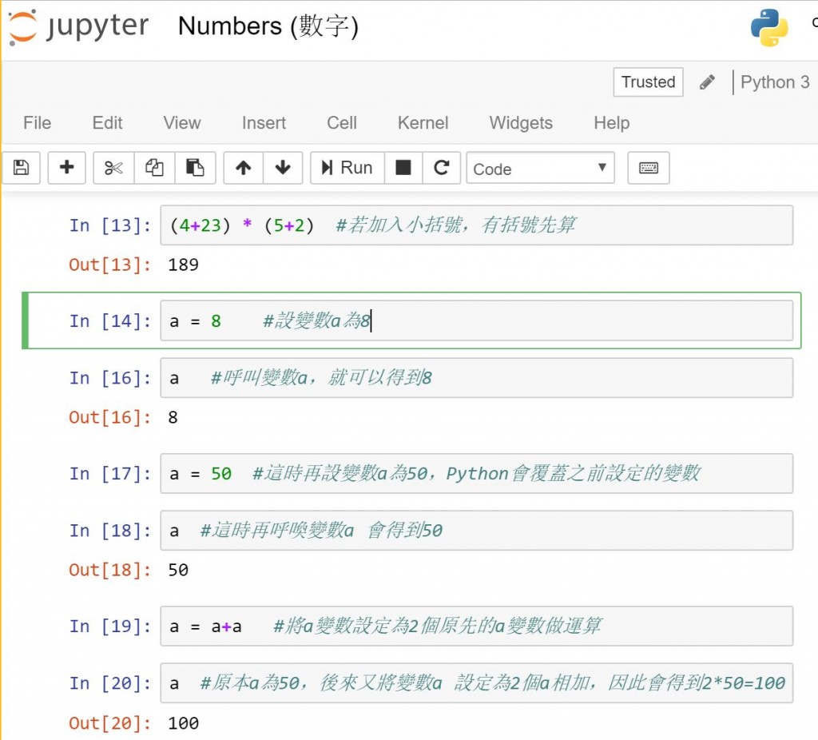Open the cell type Code dropdown
Image resolution: width=818 pixels, height=740 pixels.
pyautogui.click(x=541, y=168)
